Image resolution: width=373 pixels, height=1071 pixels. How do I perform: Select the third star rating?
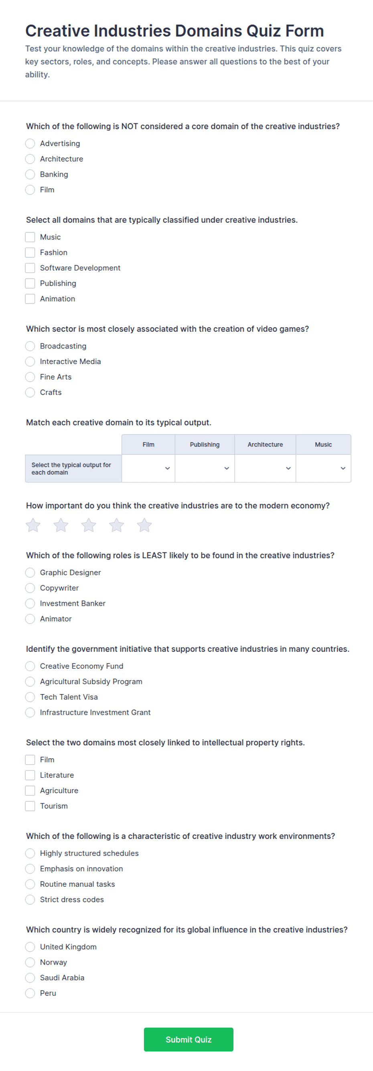pyautogui.click(x=89, y=525)
